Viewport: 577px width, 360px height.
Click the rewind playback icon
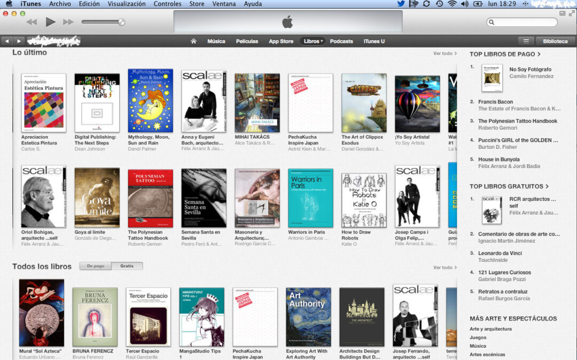click(x=32, y=22)
